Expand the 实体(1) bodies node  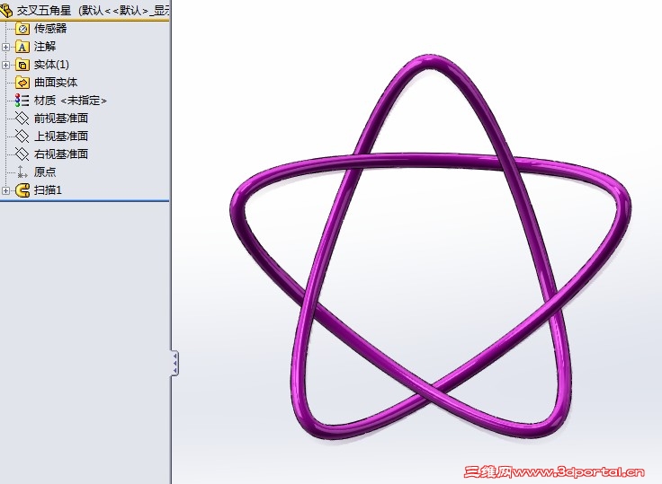[5, 65]
